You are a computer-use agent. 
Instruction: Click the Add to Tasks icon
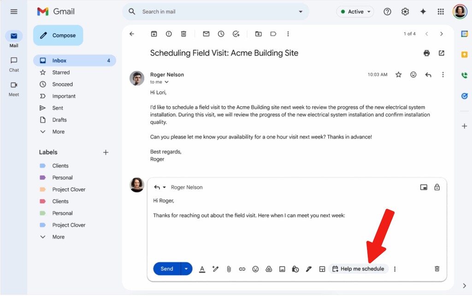click(x=236, y=34)
